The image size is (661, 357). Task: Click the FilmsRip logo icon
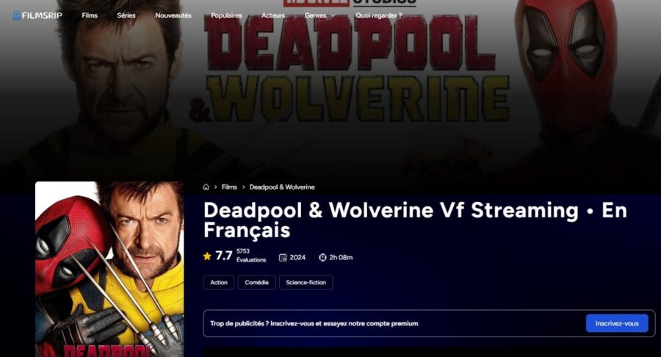tap(16, 15)
